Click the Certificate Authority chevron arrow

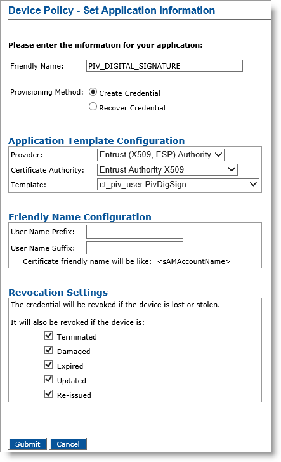click(x=232, y=169)
